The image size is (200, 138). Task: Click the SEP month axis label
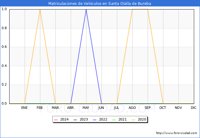click(148, 108)
